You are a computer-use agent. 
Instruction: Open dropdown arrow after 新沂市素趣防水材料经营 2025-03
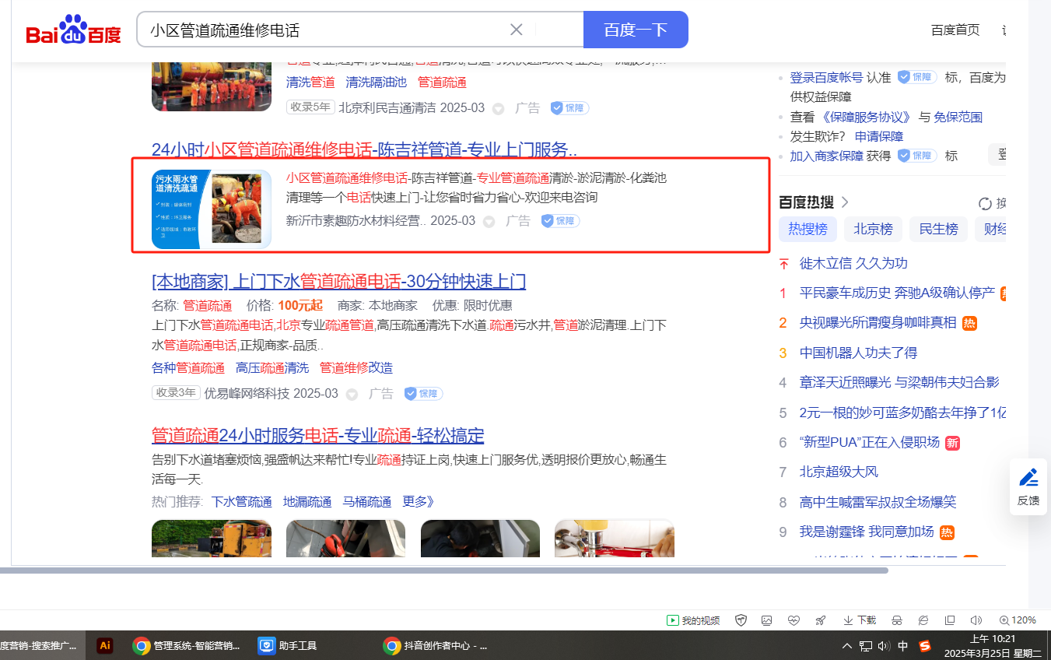pyautogui.click(x=489, y=222)
